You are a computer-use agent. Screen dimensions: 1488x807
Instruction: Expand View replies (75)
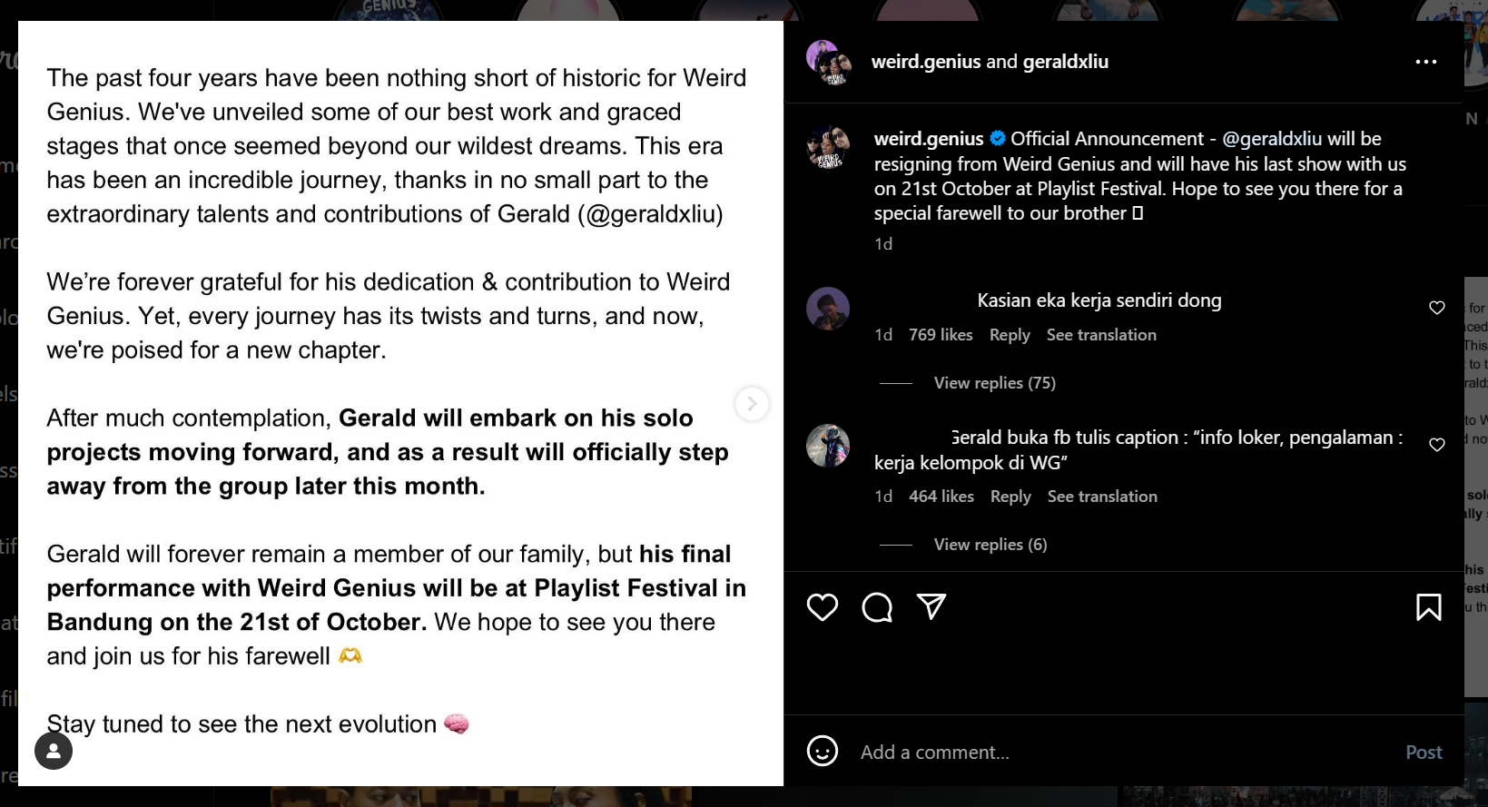tap(994, 383)
